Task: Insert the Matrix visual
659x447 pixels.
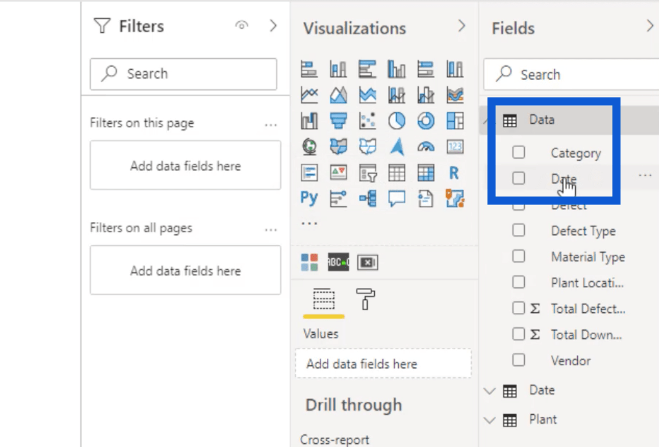Action: [426, 173]
